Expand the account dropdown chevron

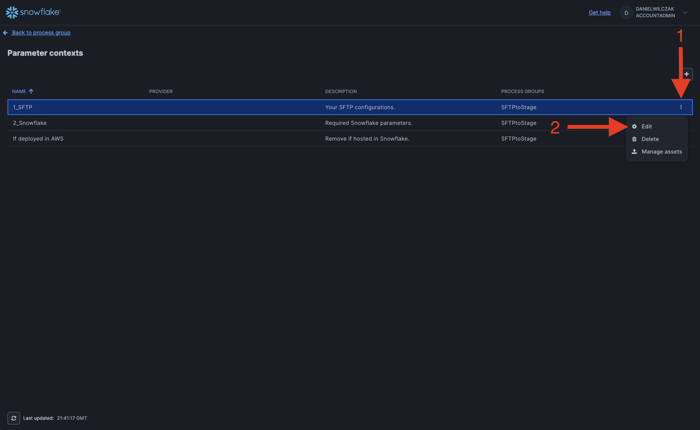click(685, 13)
